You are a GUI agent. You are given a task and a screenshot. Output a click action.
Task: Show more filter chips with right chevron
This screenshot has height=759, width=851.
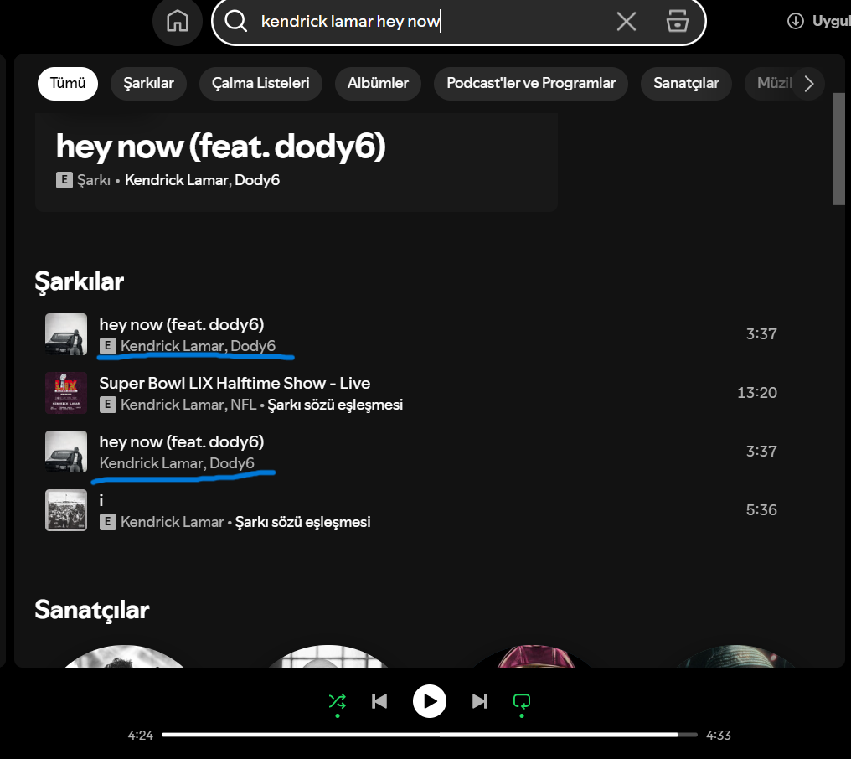point(808,84)
